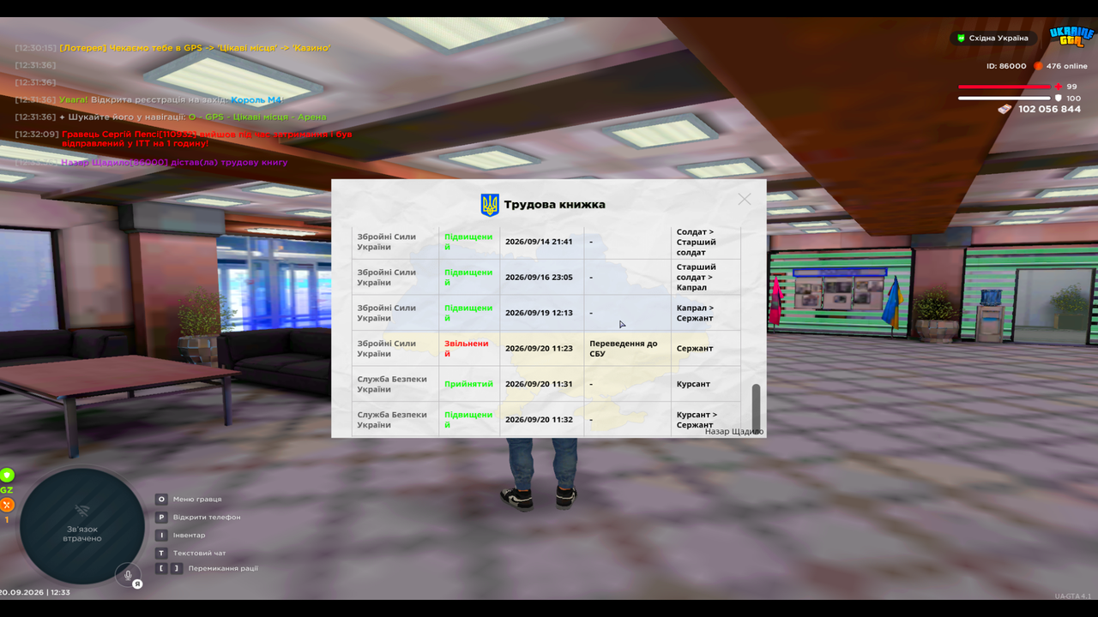Viewport: 1098px width, 617px height.
Task: Click the Прийнятий status cell
Action: coord(469,384)
